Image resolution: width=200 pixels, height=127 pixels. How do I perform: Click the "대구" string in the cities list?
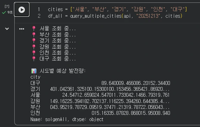coord(178,9)
